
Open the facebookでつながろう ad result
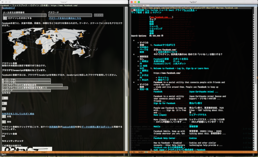(164, 45)
